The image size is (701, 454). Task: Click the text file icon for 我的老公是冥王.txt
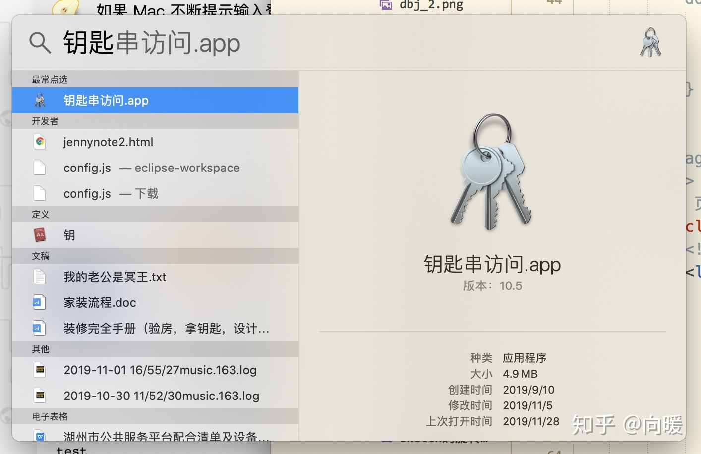40,277
